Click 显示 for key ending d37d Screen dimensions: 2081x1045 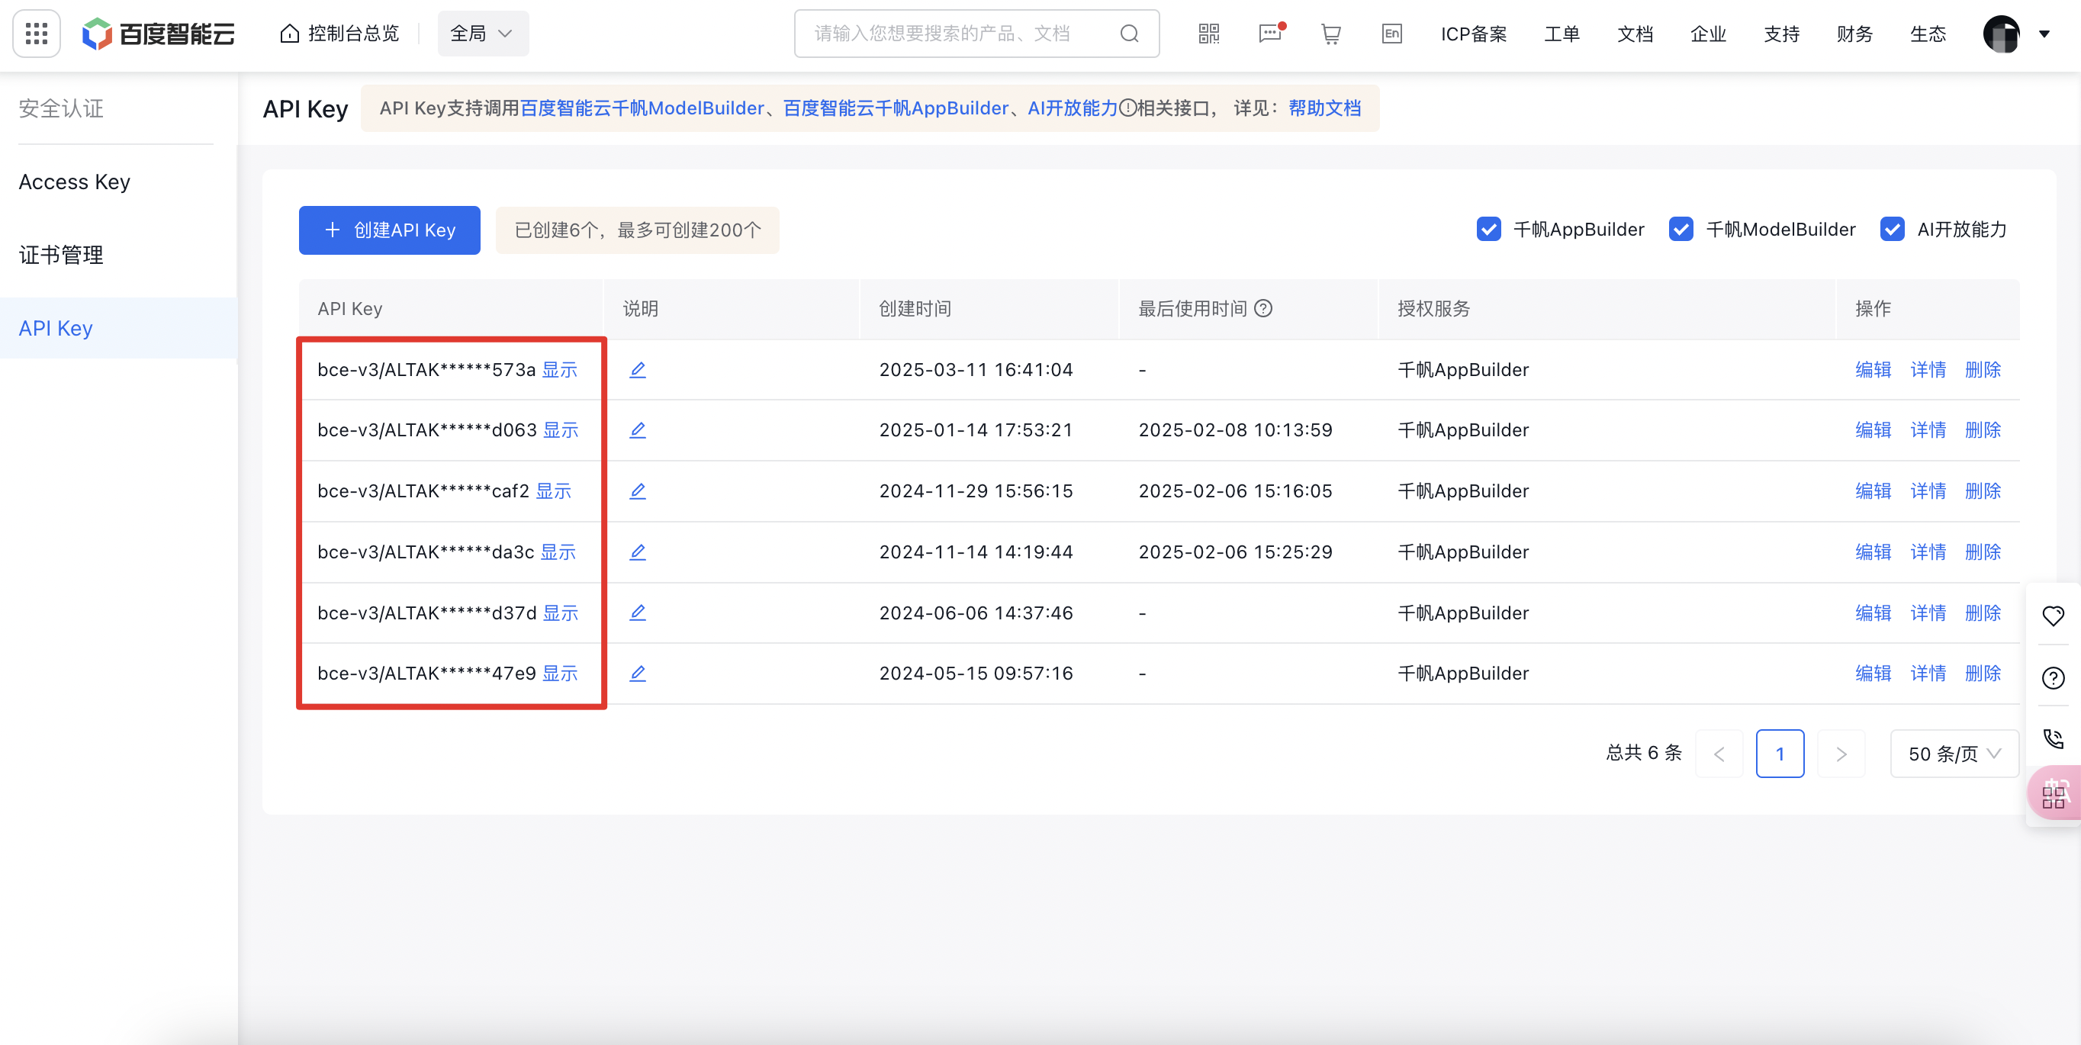[561, 613]
